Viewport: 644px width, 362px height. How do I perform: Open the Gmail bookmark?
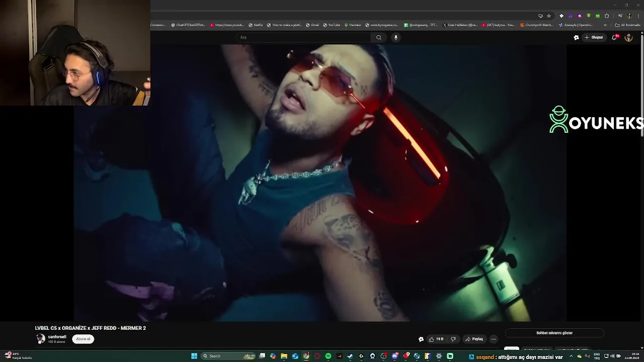(x=312, y=25)
